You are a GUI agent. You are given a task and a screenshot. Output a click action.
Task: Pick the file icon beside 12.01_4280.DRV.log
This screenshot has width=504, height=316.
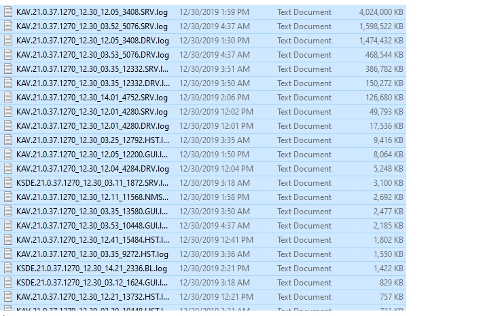(8, 126)
